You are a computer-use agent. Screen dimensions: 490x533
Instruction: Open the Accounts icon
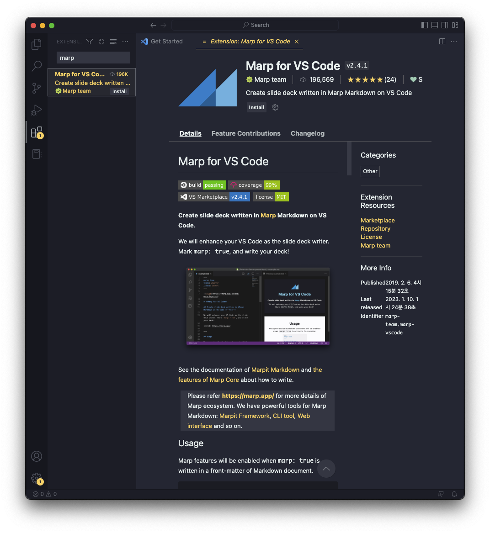(x=37, y=456)
